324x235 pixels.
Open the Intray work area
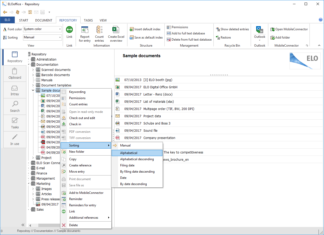point(15,90)
